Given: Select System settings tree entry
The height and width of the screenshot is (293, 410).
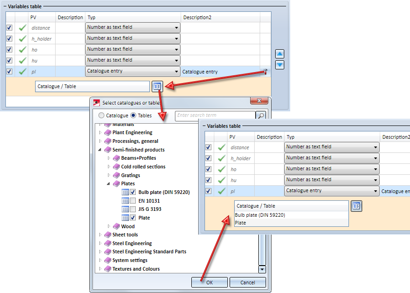Looking at the screenshot, I should 130,260.
